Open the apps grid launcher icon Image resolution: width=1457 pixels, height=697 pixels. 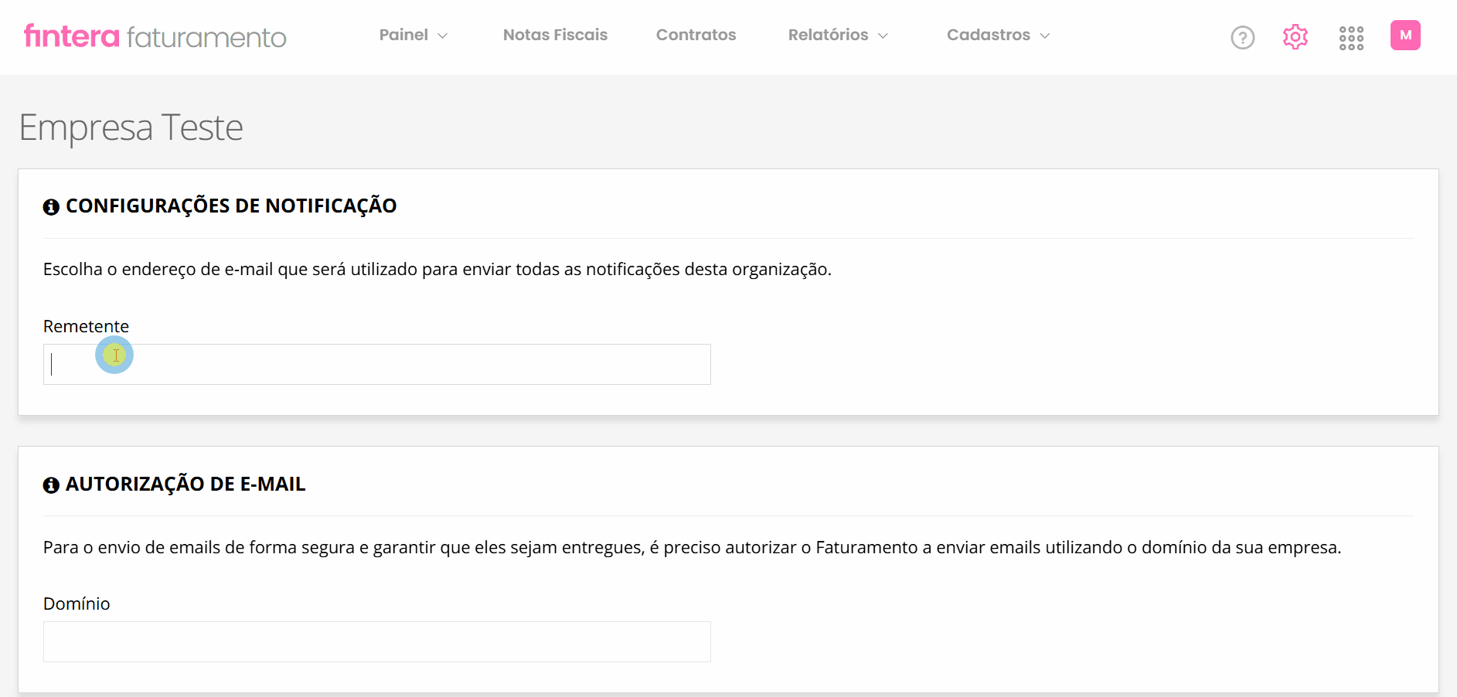1351,37
